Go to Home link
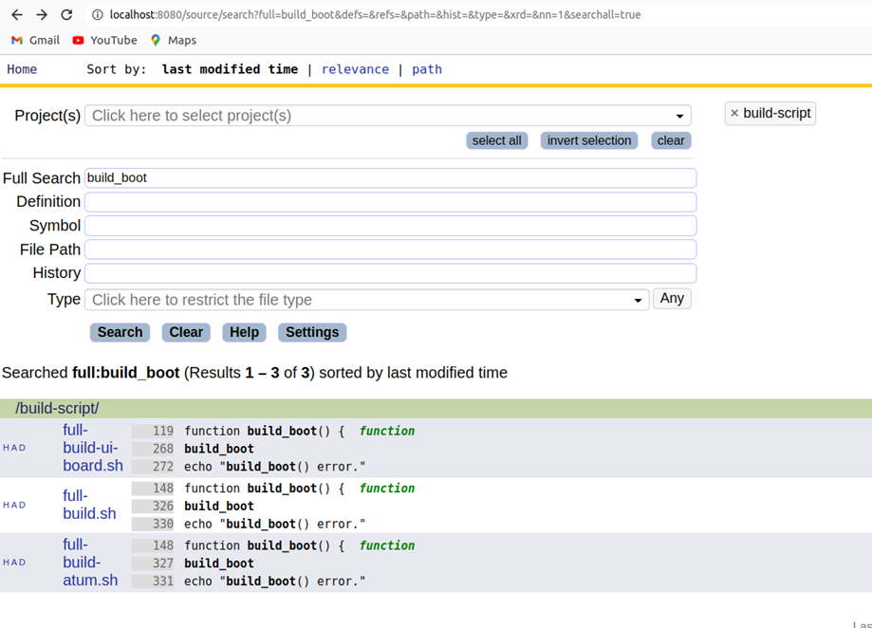The height and width of the screenshot is (628, 872). 22,69
